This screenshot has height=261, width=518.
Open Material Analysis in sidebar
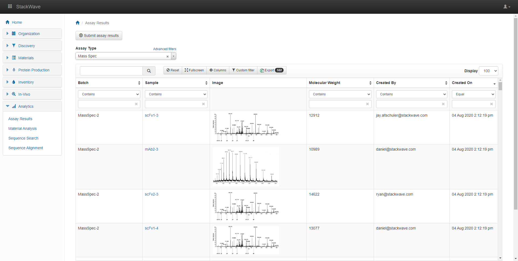coord(22,128)
